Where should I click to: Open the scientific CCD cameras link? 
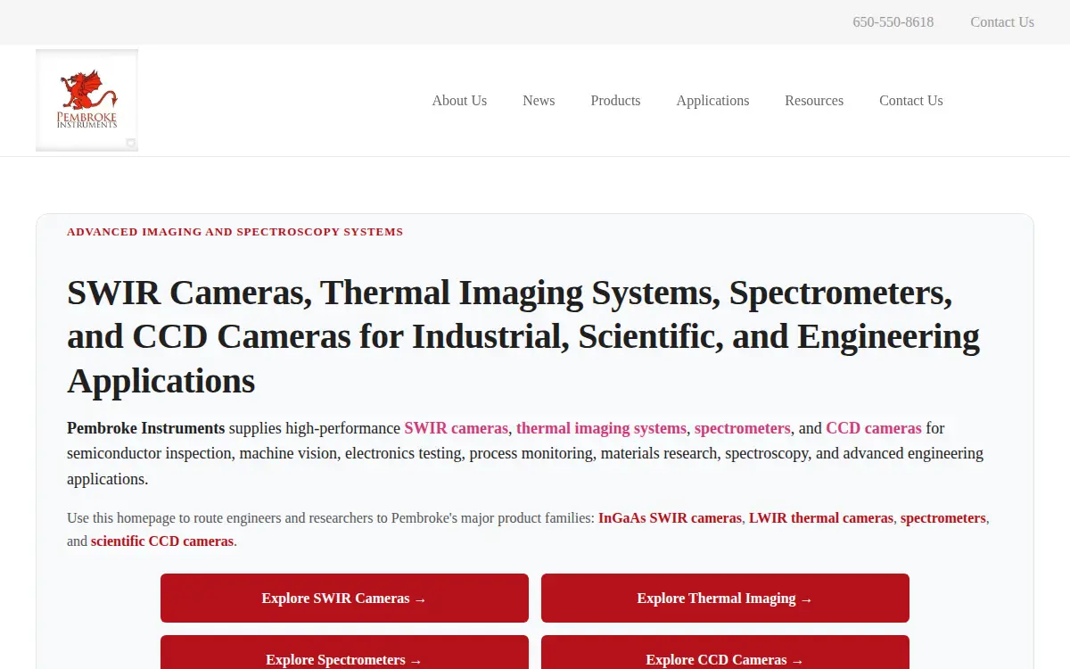(162, 541)
